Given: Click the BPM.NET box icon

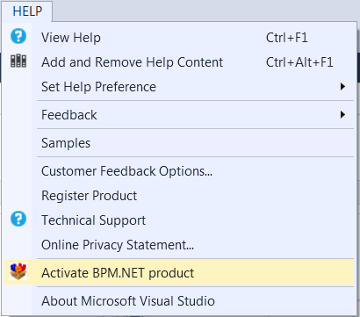Looking at the screenshot, I should [x=18, y=271].
